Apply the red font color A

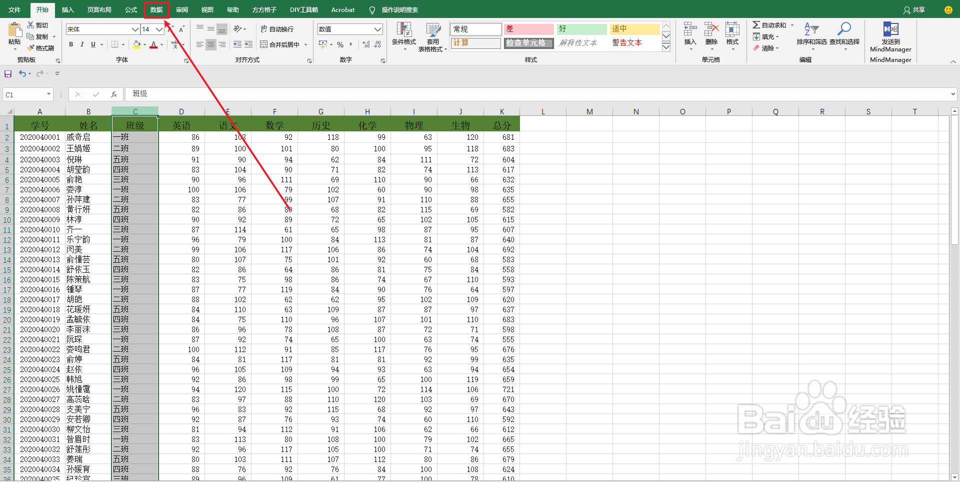coord(153,44)
